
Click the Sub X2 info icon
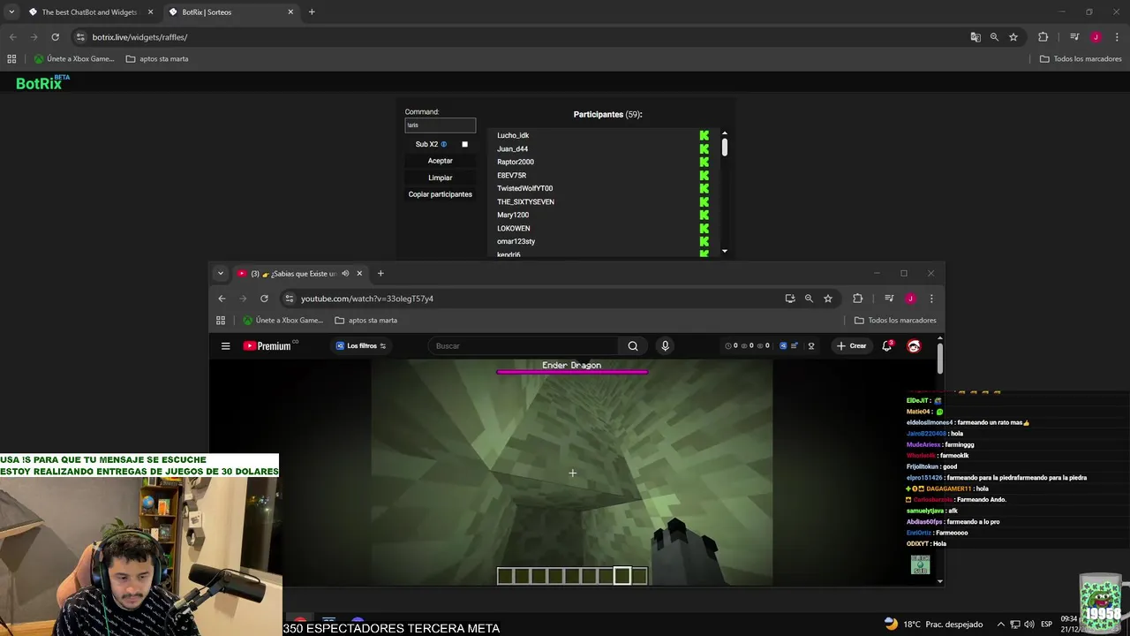pyautogui.click(x=444, y=144)
